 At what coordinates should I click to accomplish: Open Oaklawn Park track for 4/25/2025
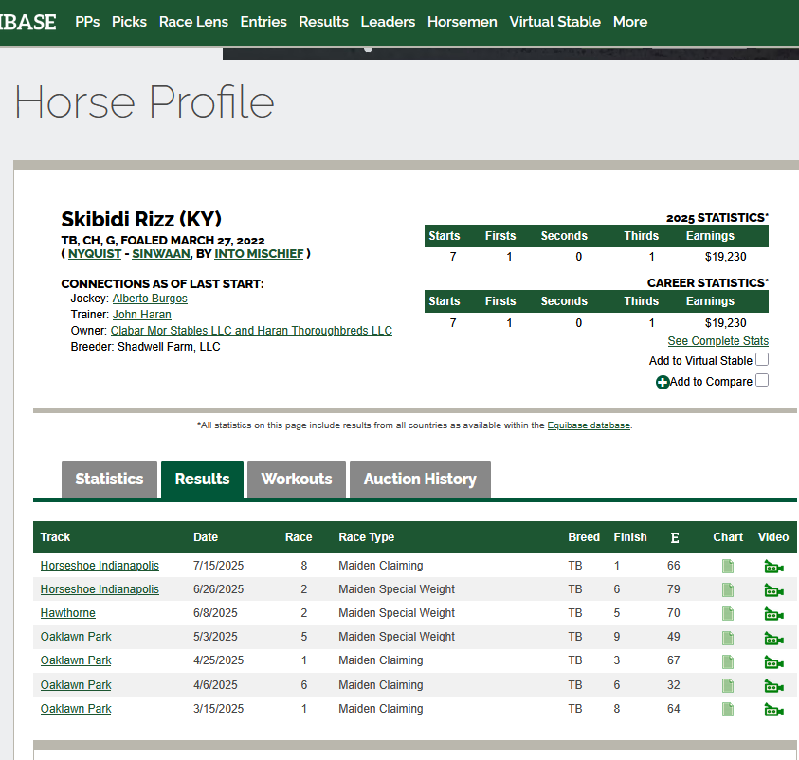(76, 660)
